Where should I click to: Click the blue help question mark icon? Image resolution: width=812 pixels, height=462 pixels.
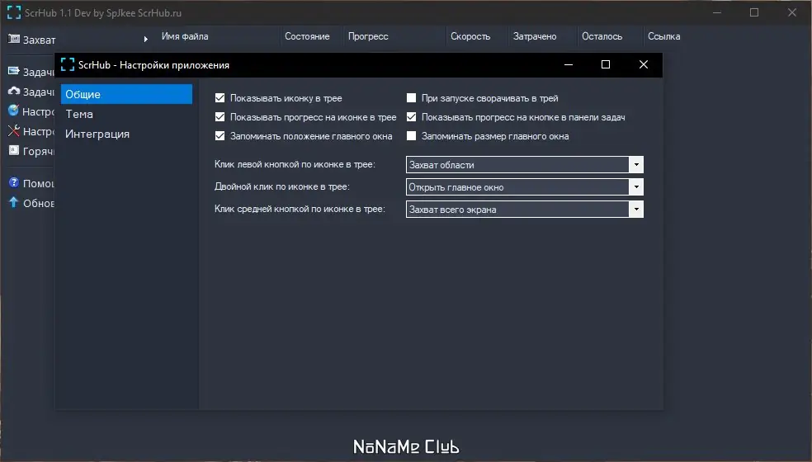14,182
